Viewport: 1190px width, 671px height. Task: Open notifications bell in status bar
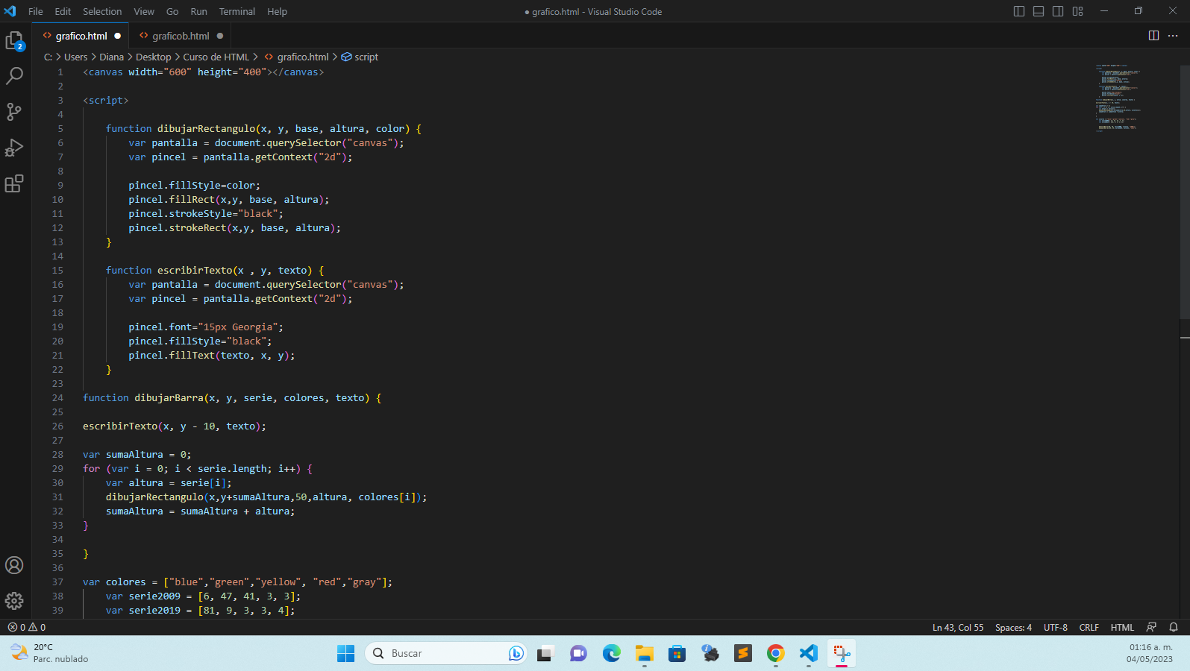click(x=1174, y=627)
